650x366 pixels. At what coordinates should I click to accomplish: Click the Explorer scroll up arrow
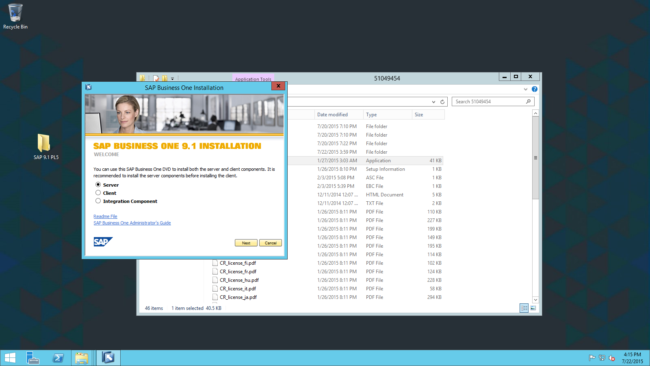[x=535, y=113]
